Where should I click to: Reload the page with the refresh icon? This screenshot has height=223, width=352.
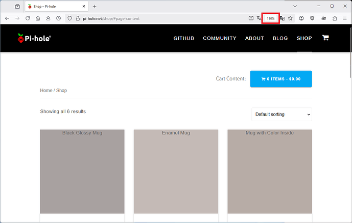click(28, 18)
